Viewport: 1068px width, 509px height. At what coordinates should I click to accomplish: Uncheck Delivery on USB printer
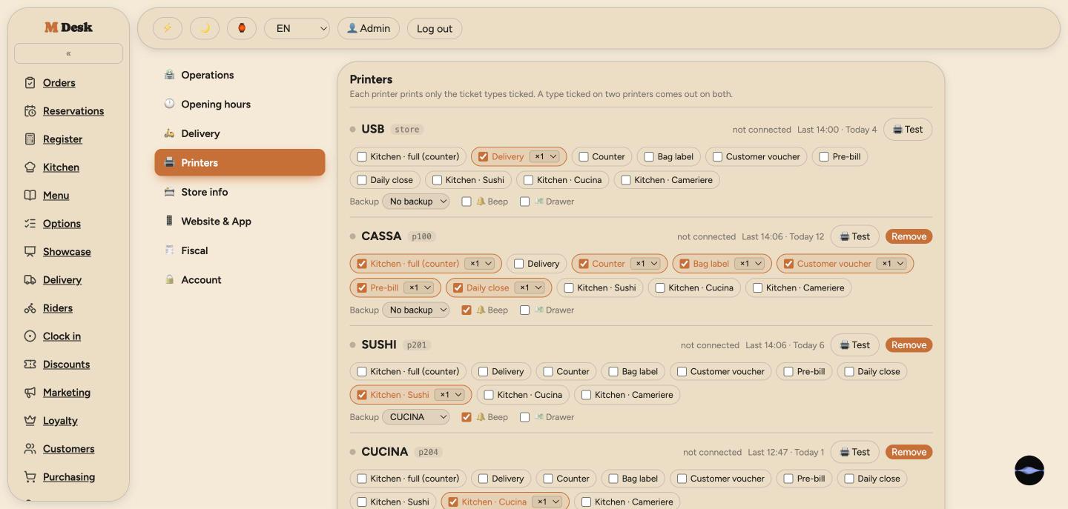click(484, 157)
